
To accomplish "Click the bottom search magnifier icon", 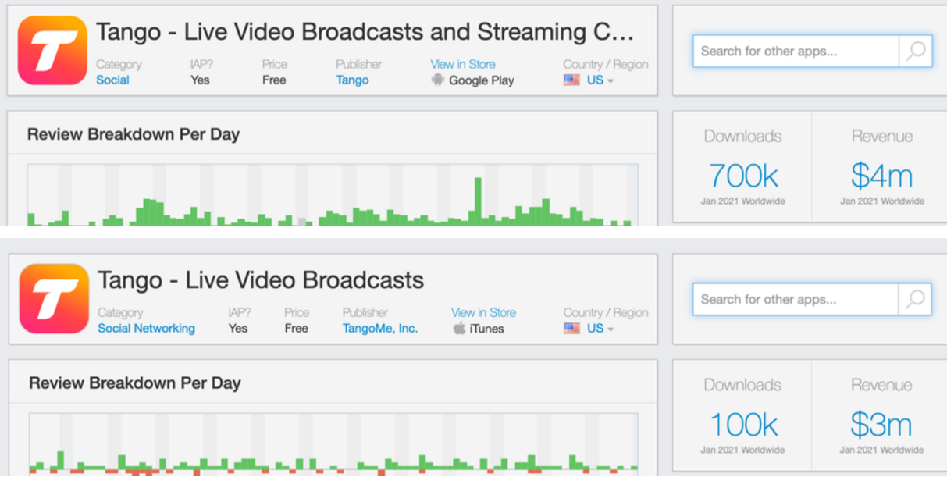I will click(915, 300).
